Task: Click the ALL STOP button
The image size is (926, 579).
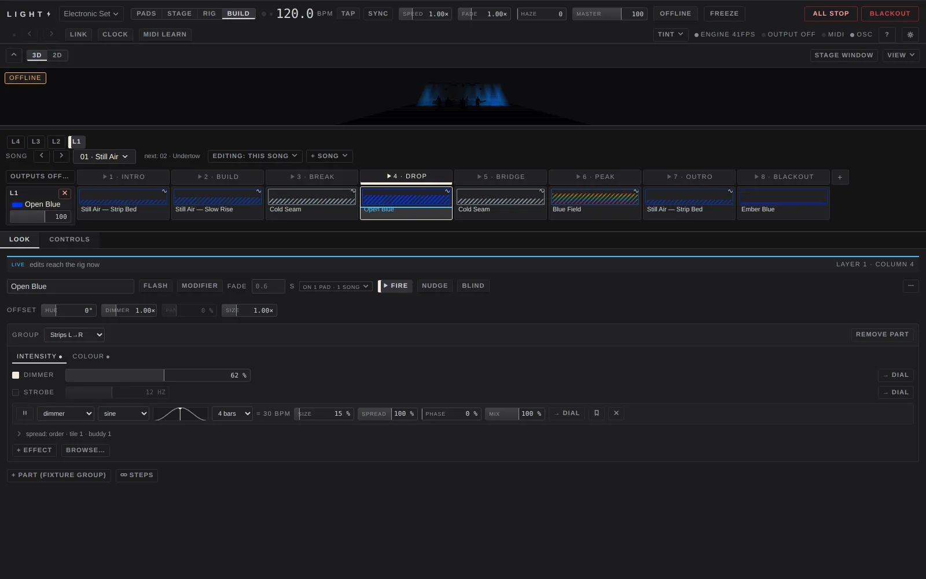Action: point(831,14)
